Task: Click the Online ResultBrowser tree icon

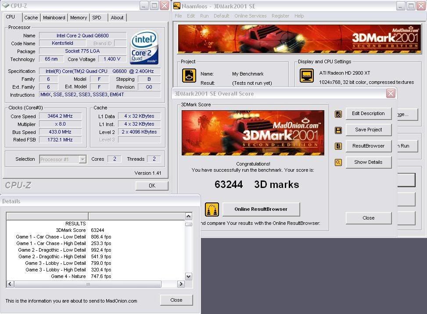Action: click(212, 209)
